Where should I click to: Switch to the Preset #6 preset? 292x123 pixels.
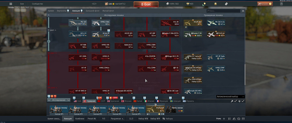[x=92, y=119]
